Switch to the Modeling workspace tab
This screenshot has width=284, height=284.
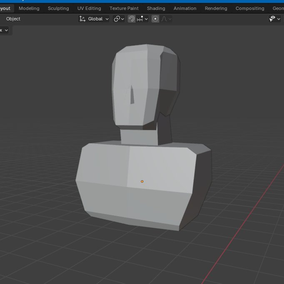(x=29, y=8)
